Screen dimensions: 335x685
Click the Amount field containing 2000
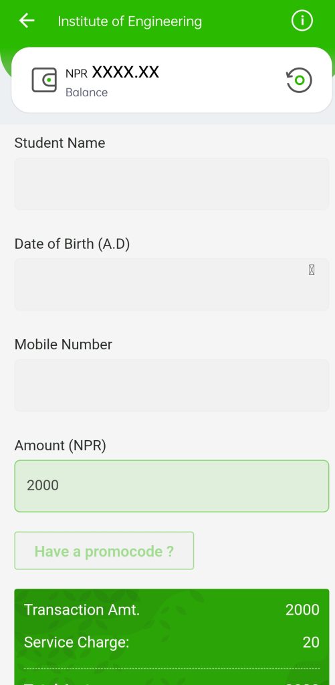pos(172,486)
